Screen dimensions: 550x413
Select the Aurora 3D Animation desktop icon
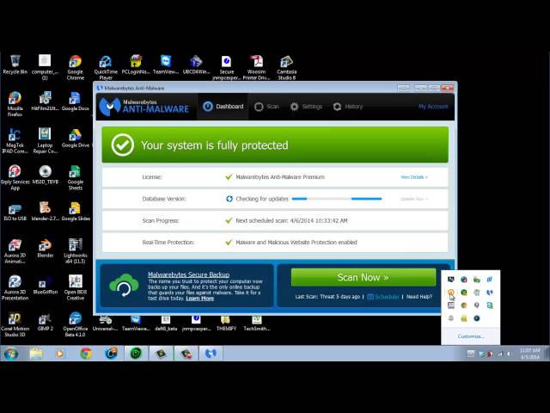coord(15,250)
